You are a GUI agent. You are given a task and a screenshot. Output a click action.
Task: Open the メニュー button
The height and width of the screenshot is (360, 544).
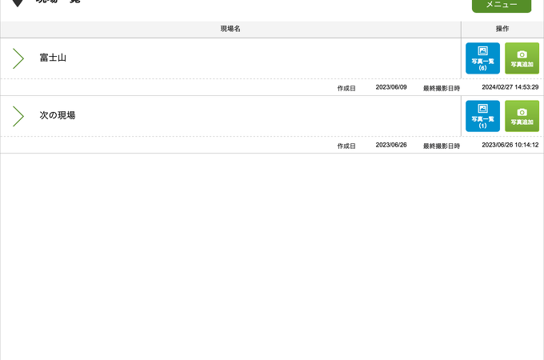(x=501, y=5)
